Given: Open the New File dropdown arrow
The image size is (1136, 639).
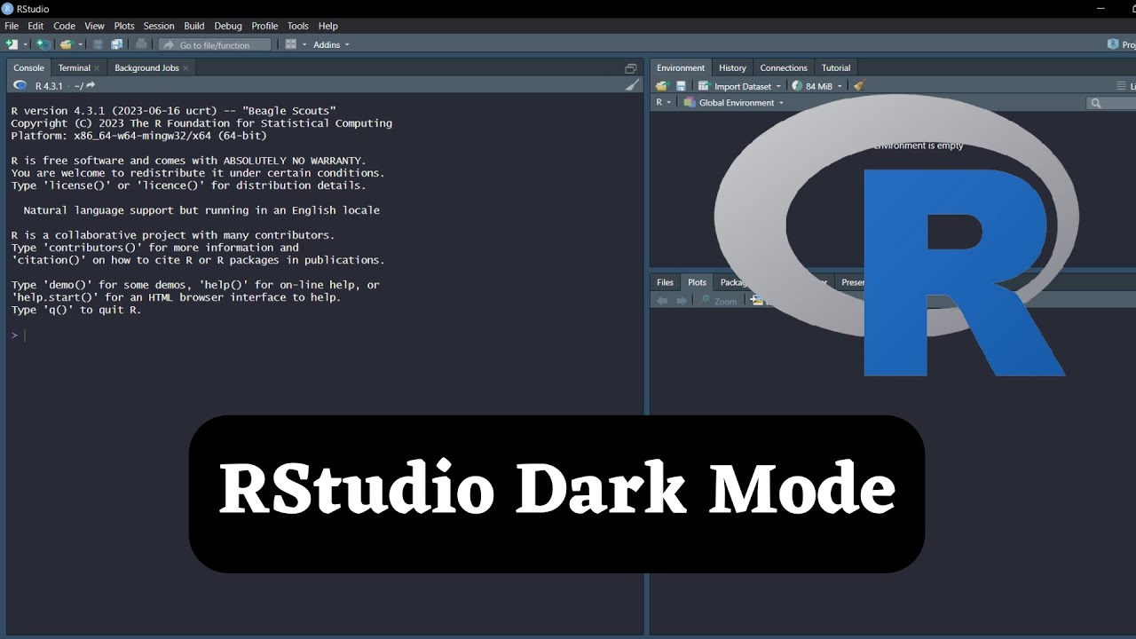Looking at the screenshot, I should click(x=25, y=44).
